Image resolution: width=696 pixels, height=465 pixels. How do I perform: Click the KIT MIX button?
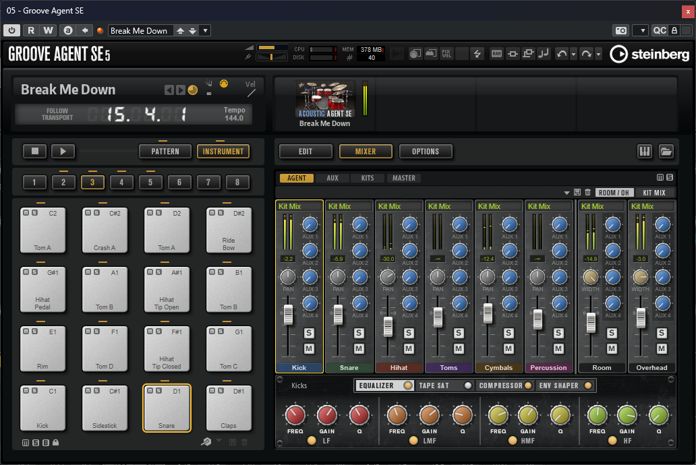(654, 193)
